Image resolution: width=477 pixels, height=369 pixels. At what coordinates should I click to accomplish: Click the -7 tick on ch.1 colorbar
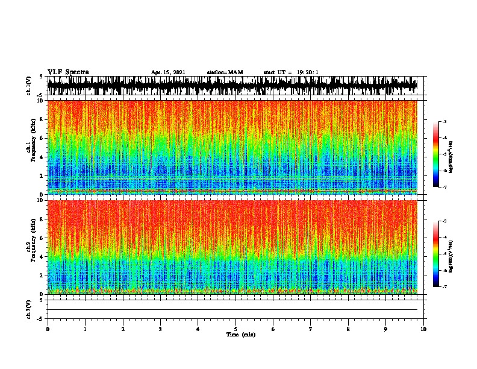click(444, 187)
